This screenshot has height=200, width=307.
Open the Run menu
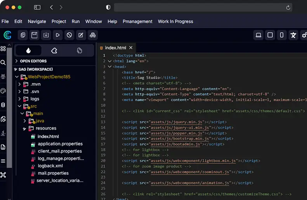click(76, 21)
